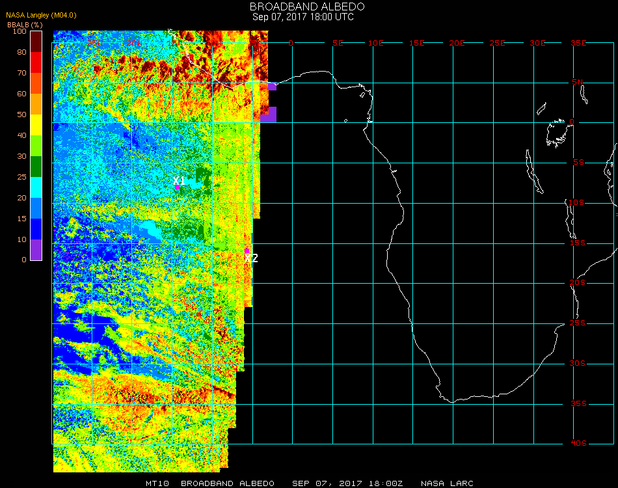Click the '60' colorbar scale label
Image resolution: width=618 pixels, height=488 pixels.
21,94
